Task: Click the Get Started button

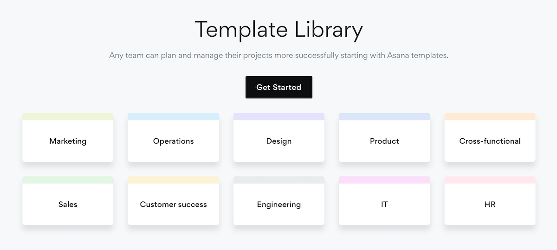Action: point(278,87)
